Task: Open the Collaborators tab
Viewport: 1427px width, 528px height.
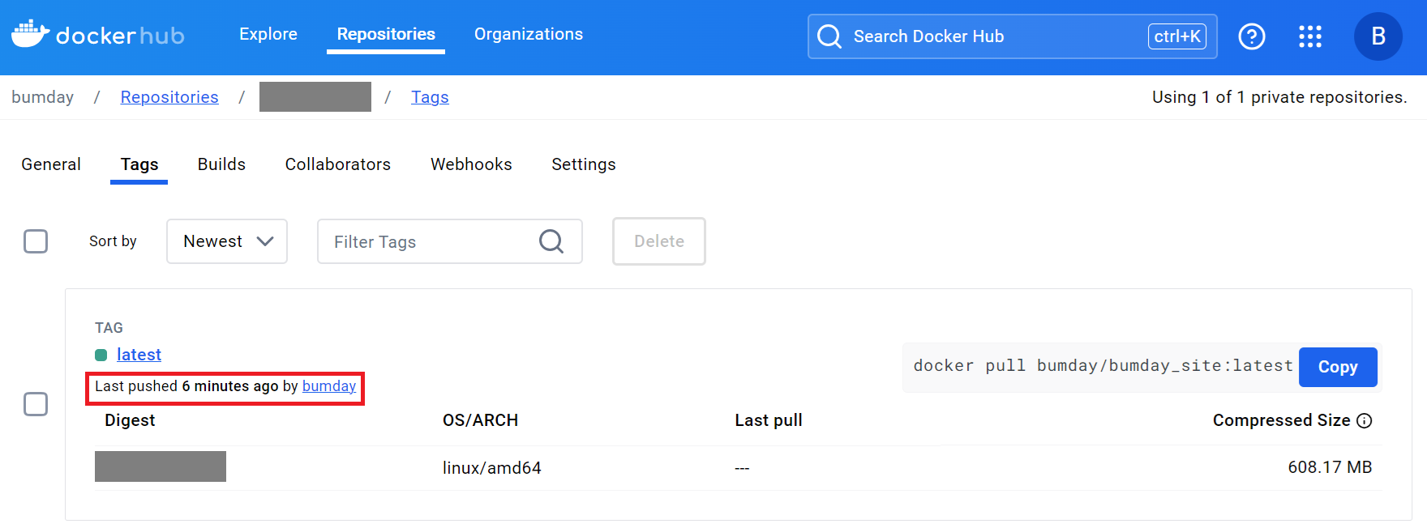Action: (338, 164)
